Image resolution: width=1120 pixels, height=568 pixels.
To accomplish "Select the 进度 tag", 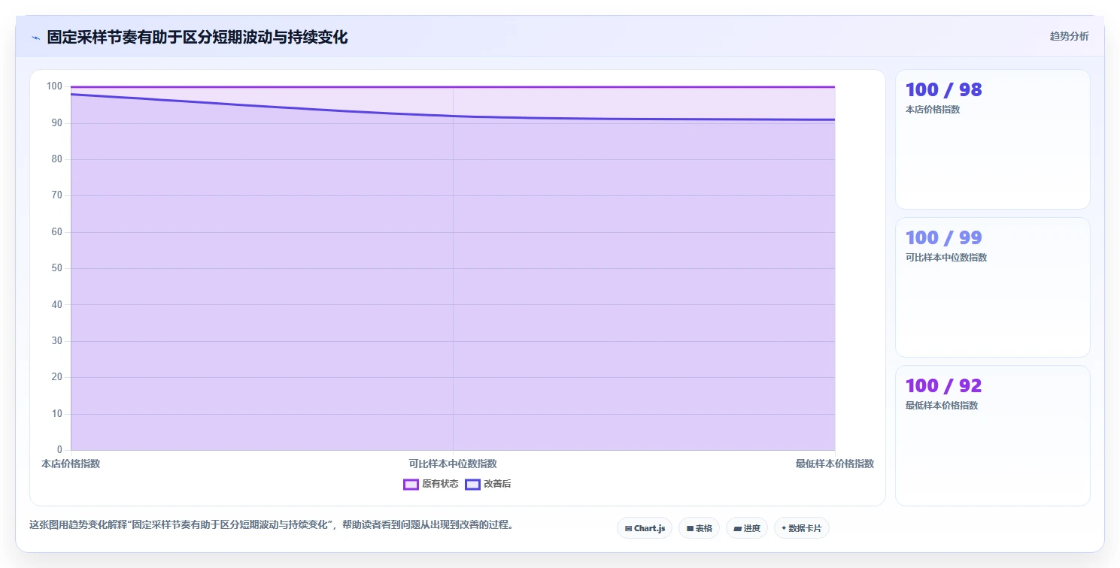I will click(x=747, y=528).
